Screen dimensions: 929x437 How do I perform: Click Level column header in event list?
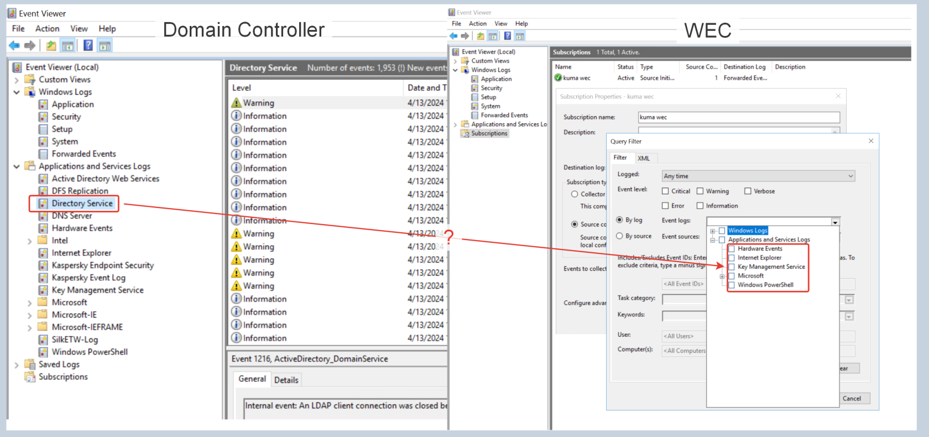(242, 87)
